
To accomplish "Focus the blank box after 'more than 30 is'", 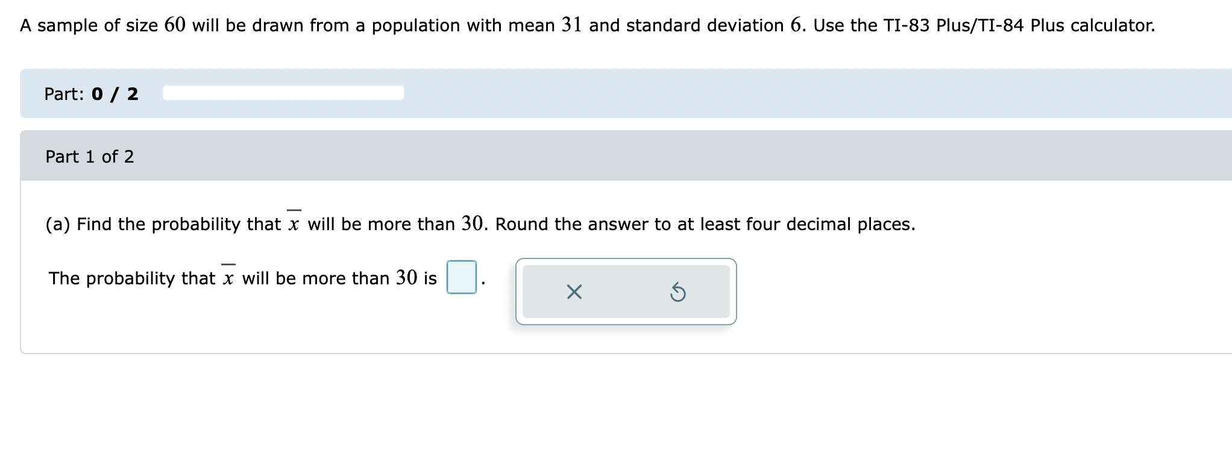I will [461, 278].
